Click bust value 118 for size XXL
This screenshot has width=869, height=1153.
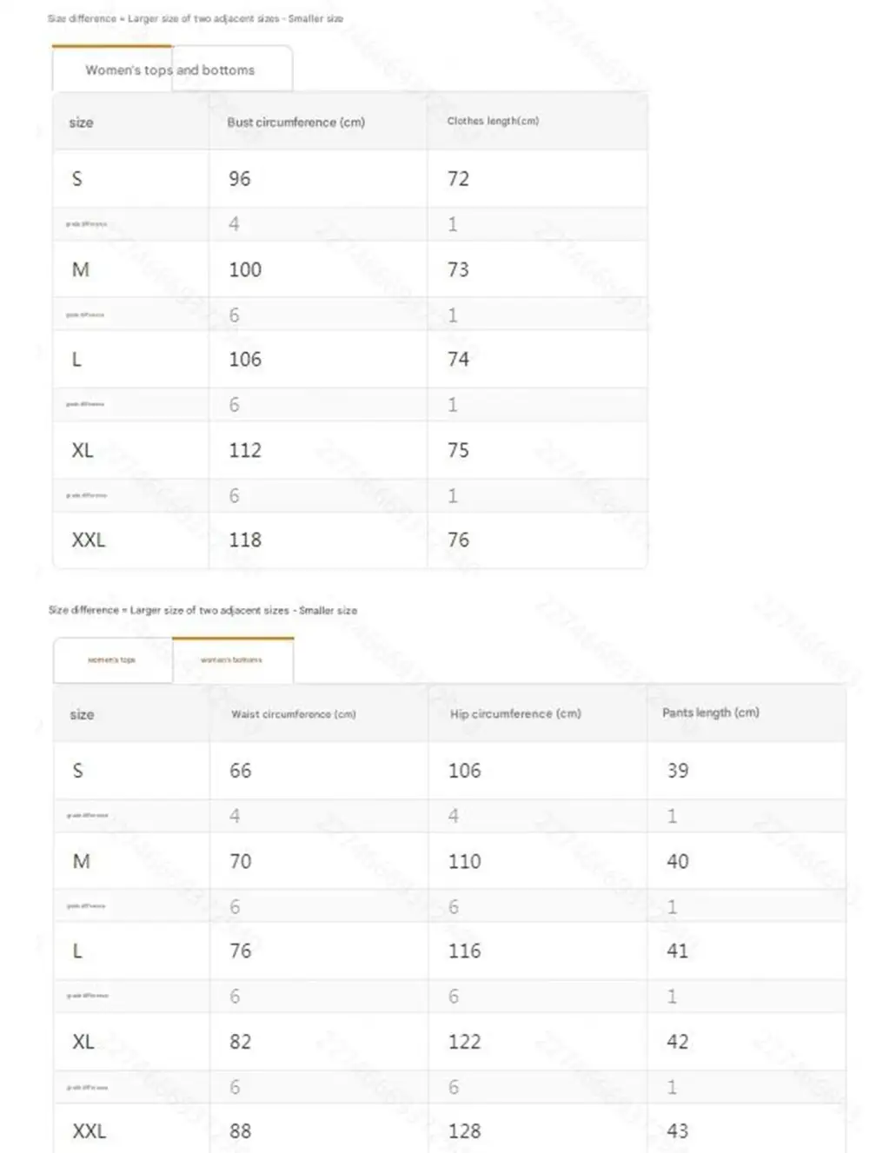[x=245, y=540]
